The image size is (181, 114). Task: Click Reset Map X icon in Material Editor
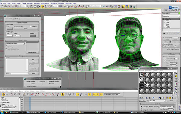[150, 98]
